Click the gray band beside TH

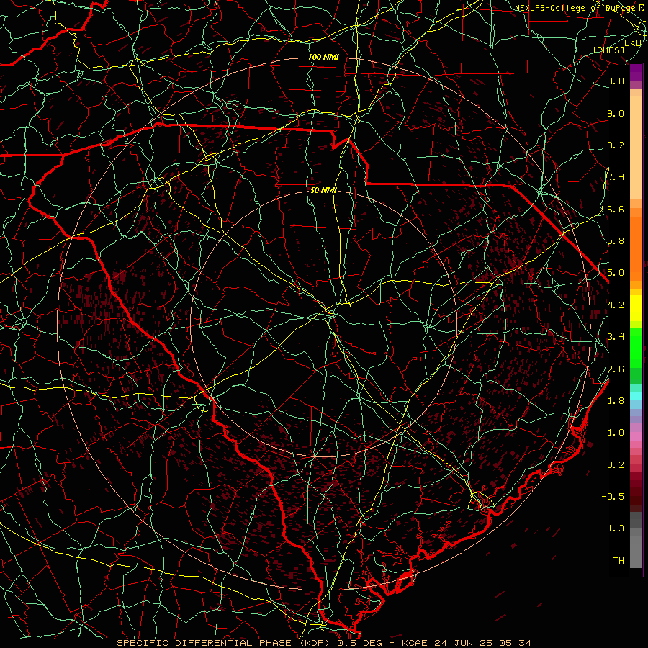click(636, 554)
